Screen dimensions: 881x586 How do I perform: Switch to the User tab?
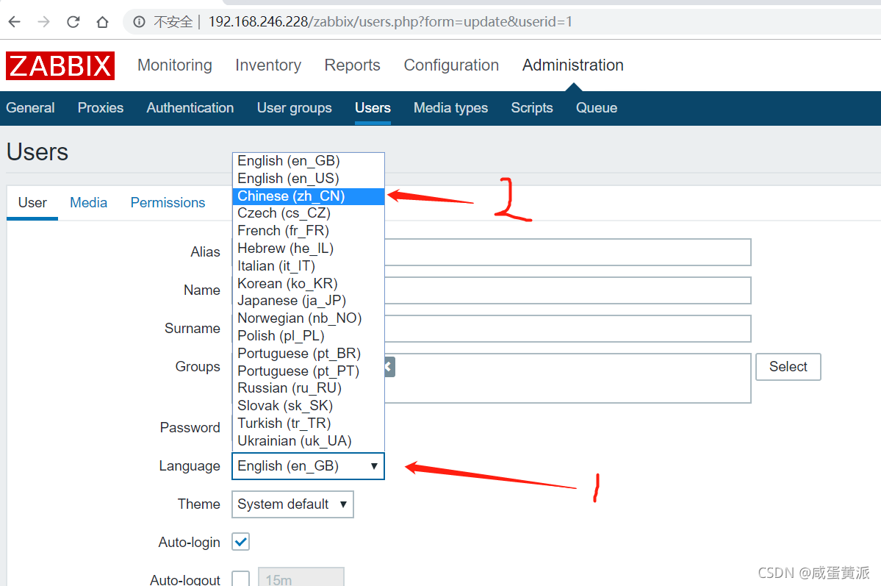coord(32,203)
